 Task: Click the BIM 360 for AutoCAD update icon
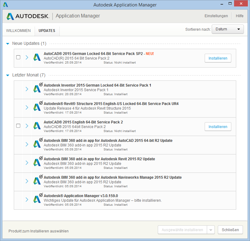click(x=37, y=144)
